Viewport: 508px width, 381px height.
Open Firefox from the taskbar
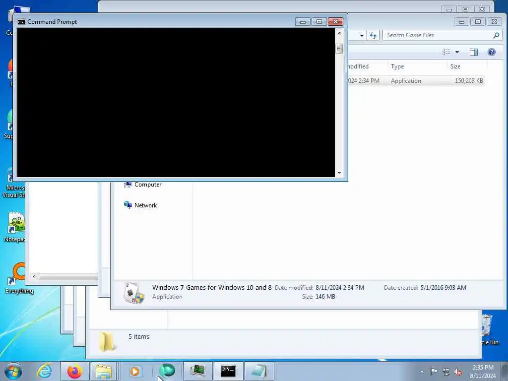tap(74, 371)
